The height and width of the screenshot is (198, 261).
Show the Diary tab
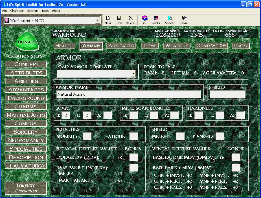[x=241, y=46]
